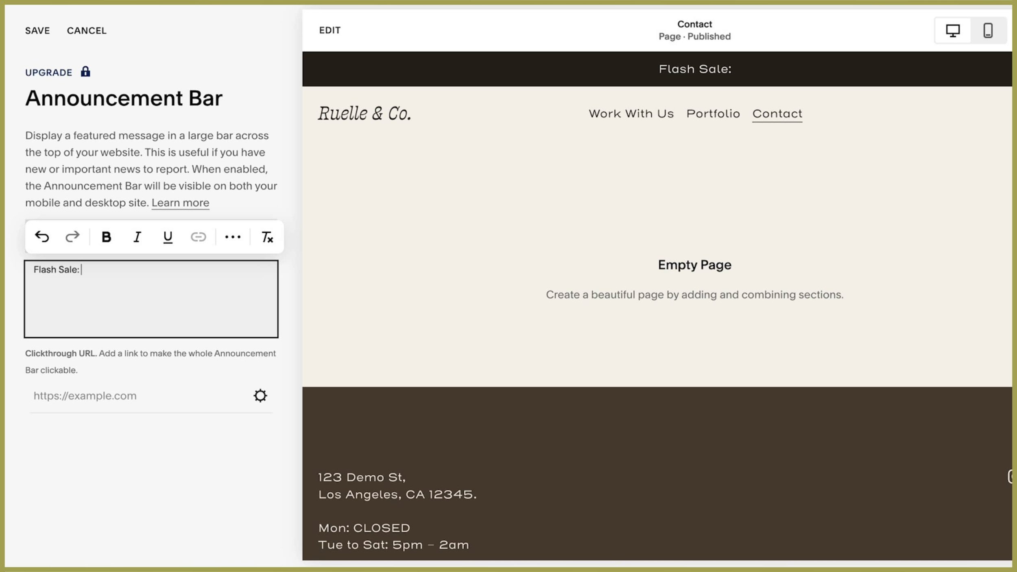Click the insert link icon

198,237
